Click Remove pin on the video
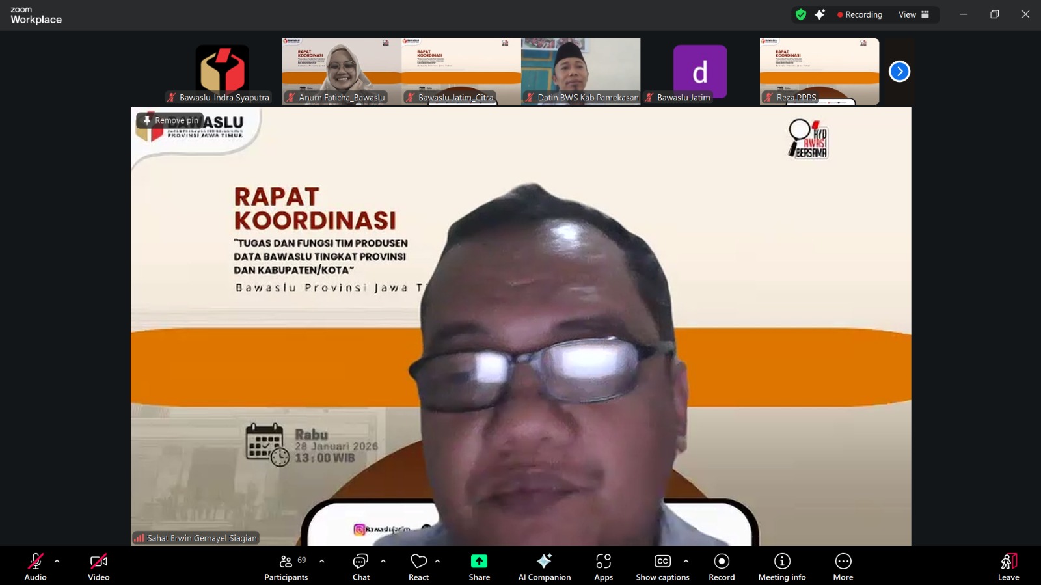The height and width of the screenshot is (585, 1041). 170,120
